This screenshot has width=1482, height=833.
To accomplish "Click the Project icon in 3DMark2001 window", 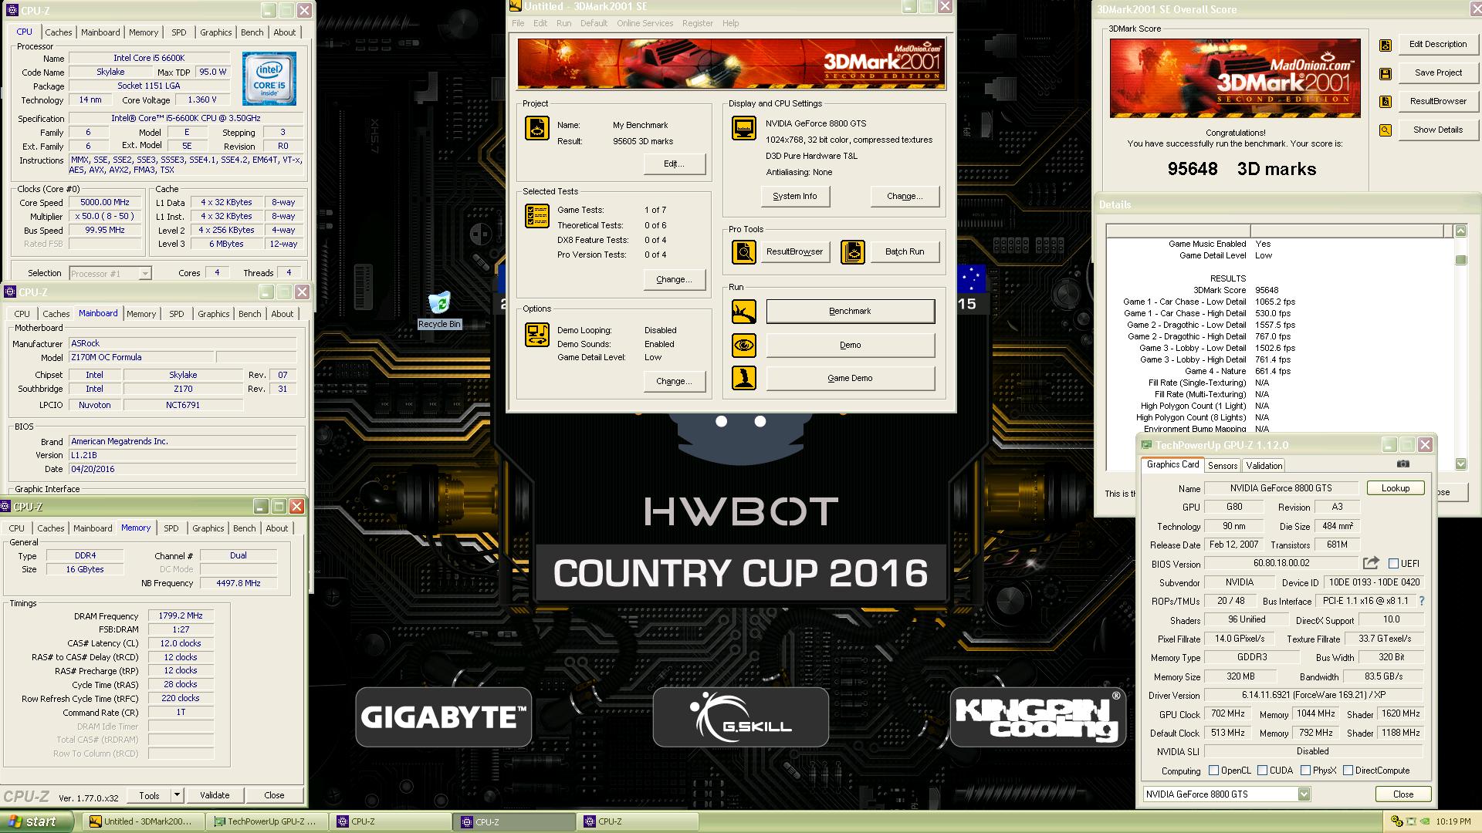I will (x=537, y=128).
